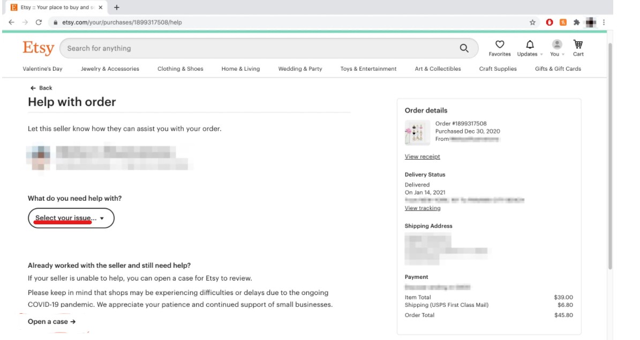This screenshot has width=640, height=340.
Task: Open Toys & Entertainment category
Action: [368, 69]
